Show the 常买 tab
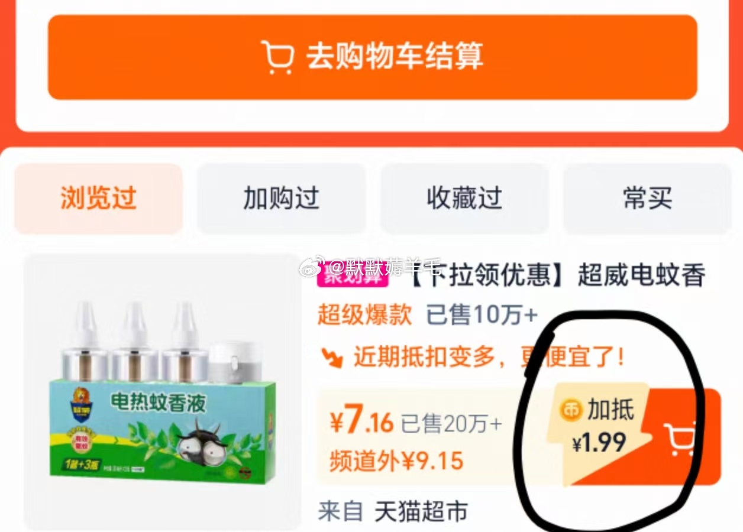Image resolution: width=743 pixels, height=532 pixels. click(647, 199)
